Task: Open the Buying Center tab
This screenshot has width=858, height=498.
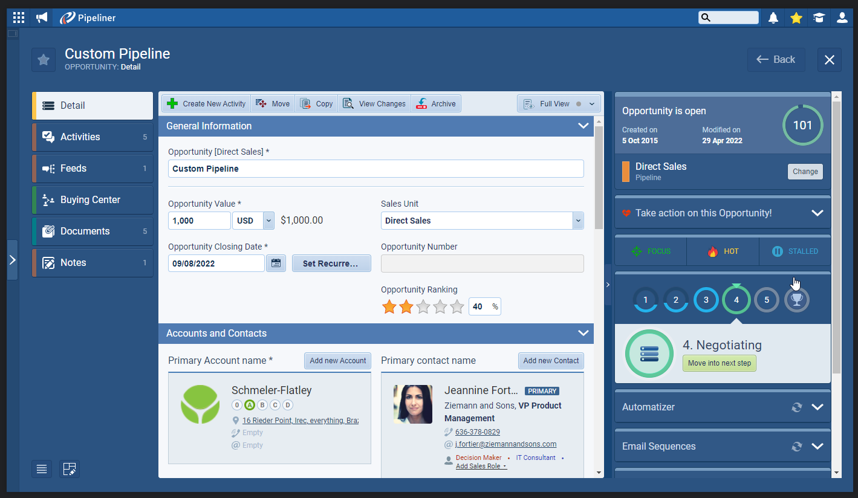Action: click(x=93, y=200)
